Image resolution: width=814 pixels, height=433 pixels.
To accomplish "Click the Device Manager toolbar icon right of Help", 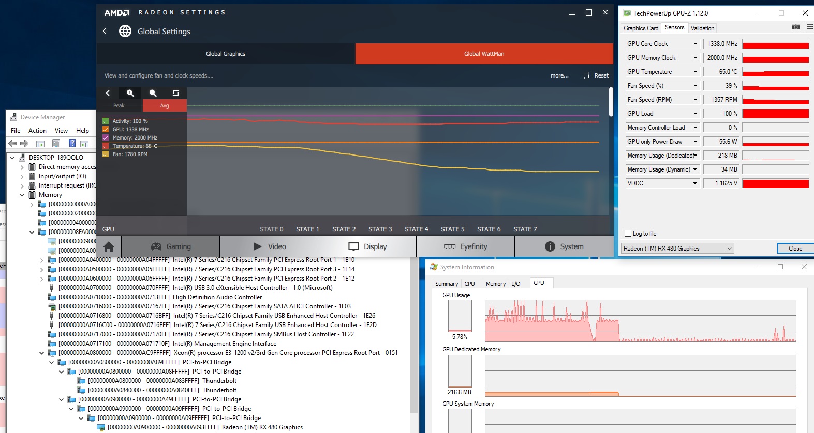I will 84,143.
